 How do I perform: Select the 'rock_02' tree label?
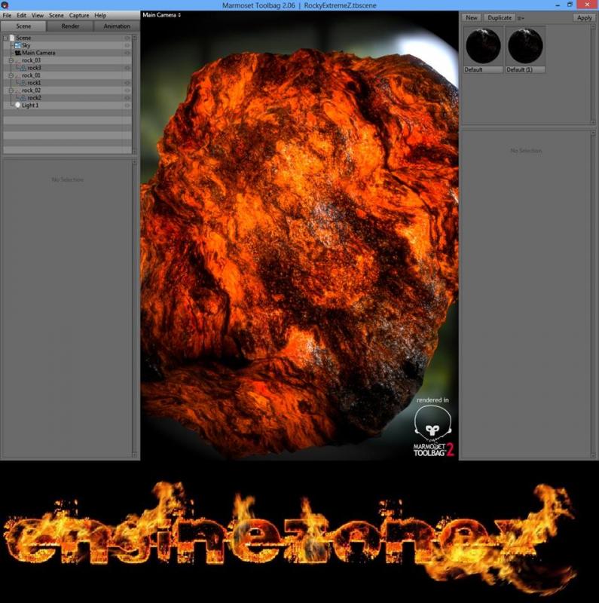(x=31, y=90)
